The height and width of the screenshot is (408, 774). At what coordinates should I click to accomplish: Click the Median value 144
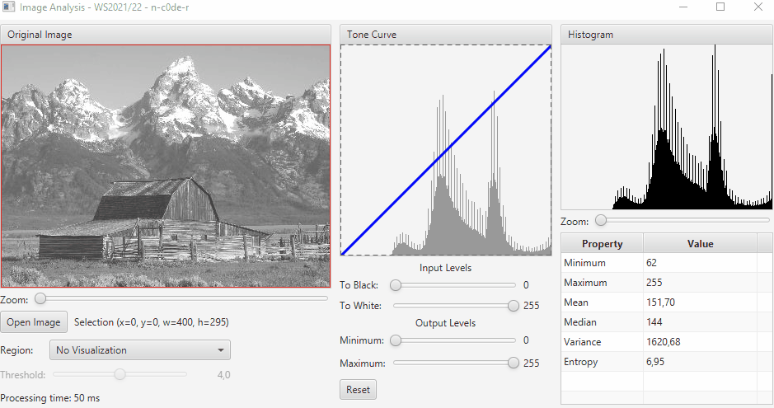click(x=654, y=322)
